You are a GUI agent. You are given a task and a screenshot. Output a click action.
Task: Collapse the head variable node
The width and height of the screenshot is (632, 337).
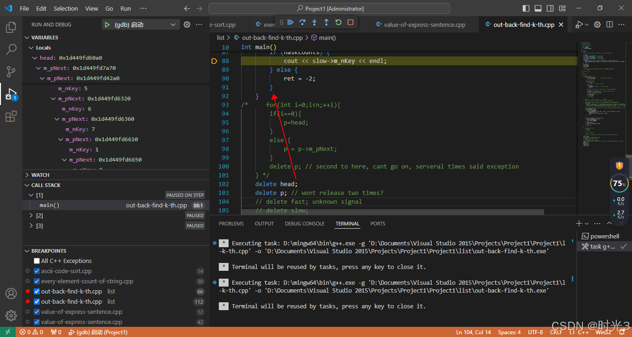35,58
